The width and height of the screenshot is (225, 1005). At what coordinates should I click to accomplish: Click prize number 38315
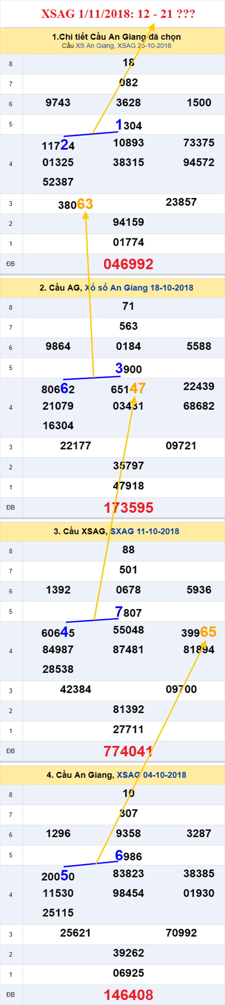[x=128, y=163]
